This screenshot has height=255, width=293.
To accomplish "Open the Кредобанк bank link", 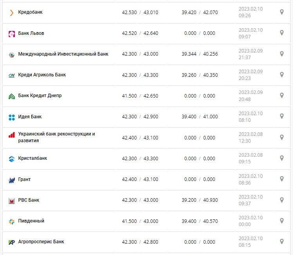I will [31, 12].
